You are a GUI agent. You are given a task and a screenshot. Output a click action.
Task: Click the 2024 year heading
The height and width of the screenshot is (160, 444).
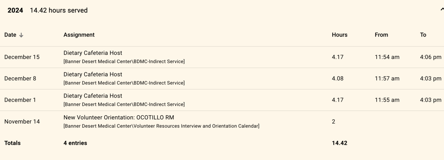15,10
